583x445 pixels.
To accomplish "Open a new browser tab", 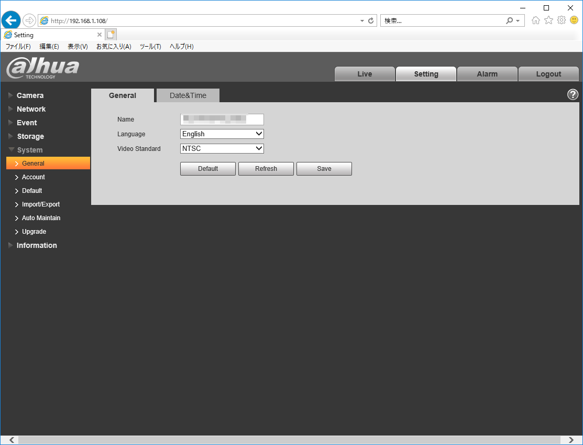I will (111, 35).
